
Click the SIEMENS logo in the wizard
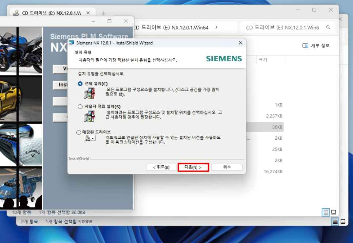[x=224, y=59]
